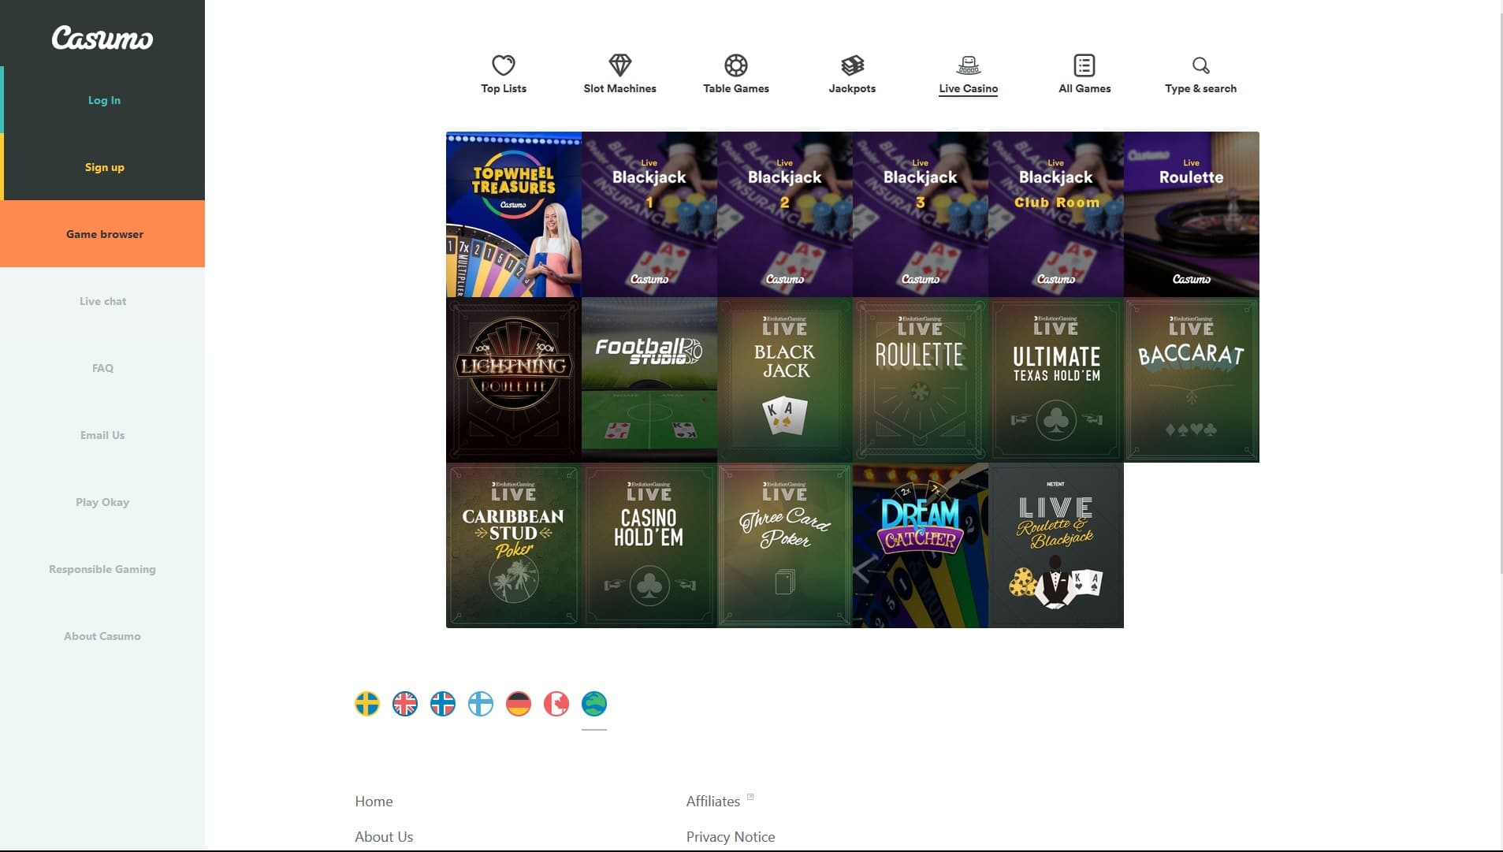Follow the Privacy Notice footer link
Viewport: 1503px width, 852px height.
[x=731, y=836]
